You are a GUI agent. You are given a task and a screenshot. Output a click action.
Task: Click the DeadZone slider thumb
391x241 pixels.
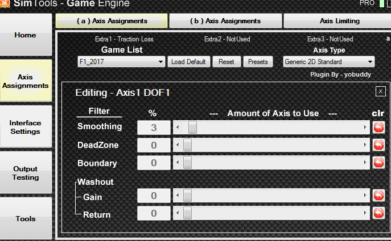coord(187,145)
